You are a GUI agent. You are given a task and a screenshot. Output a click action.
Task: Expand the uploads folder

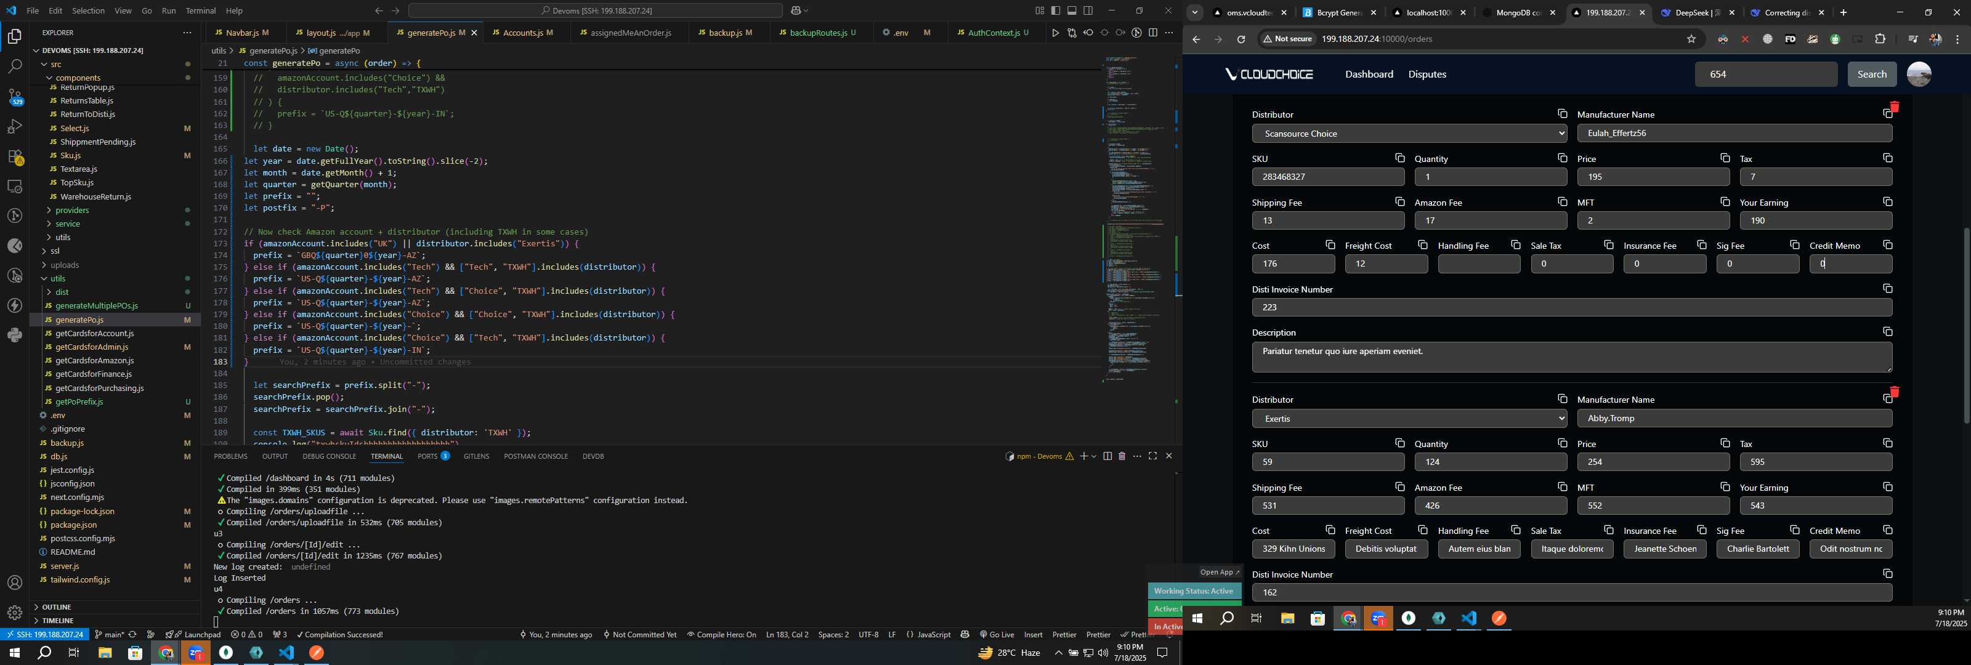[x=65, y=265]
